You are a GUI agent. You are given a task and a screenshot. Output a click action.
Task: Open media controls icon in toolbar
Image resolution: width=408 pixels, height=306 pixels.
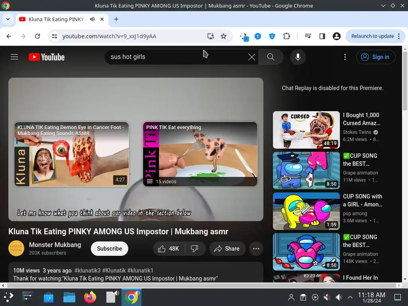[x=308, y=36]
